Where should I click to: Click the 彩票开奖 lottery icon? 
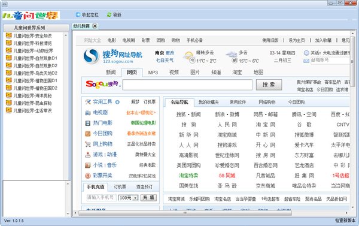click(x=88, y=176)
